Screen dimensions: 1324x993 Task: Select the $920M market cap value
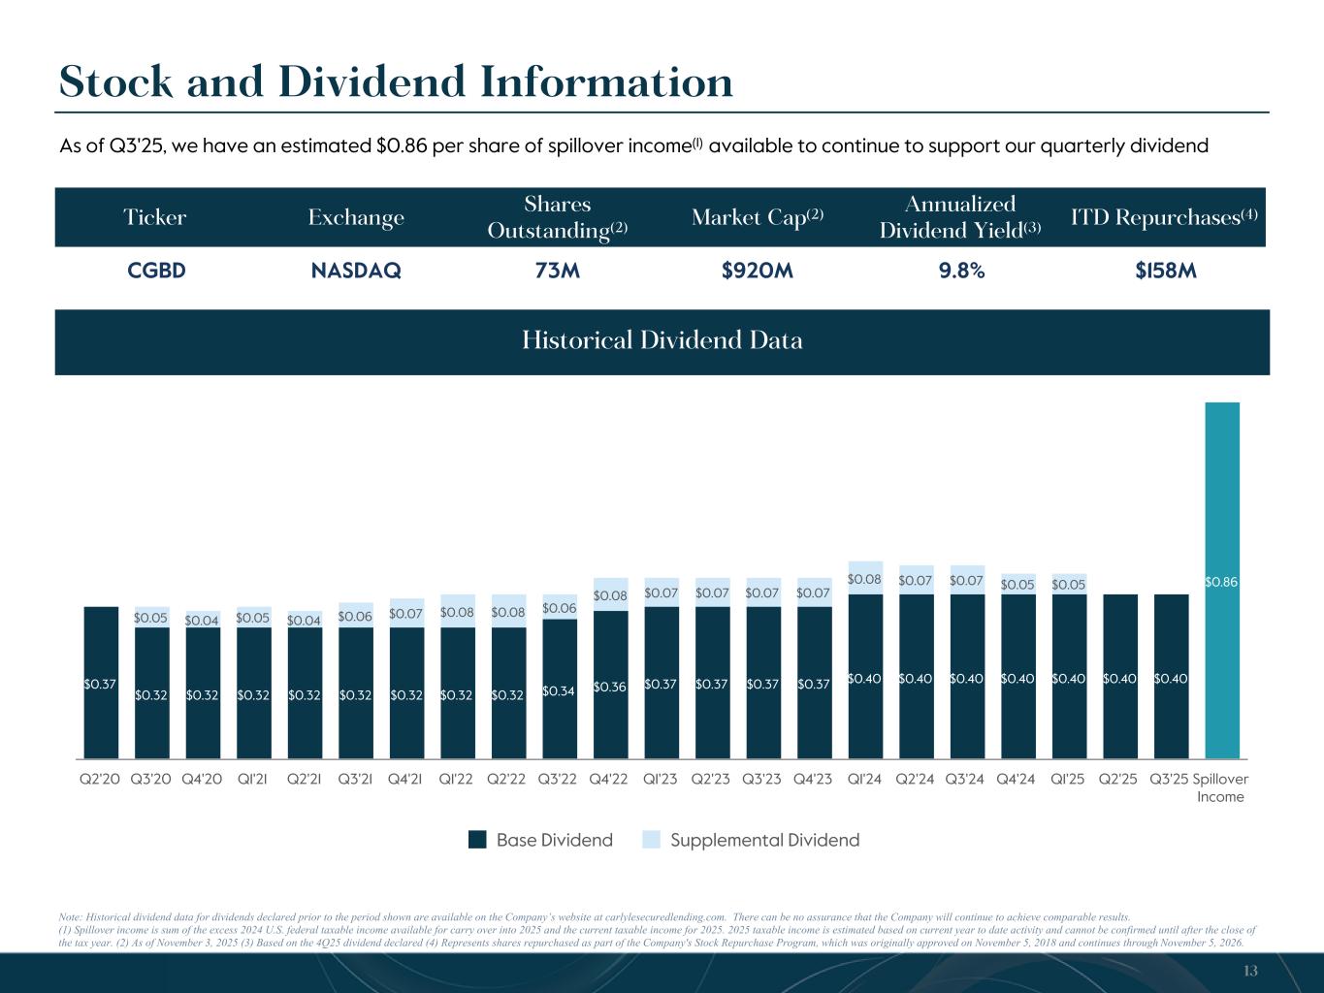758,272
